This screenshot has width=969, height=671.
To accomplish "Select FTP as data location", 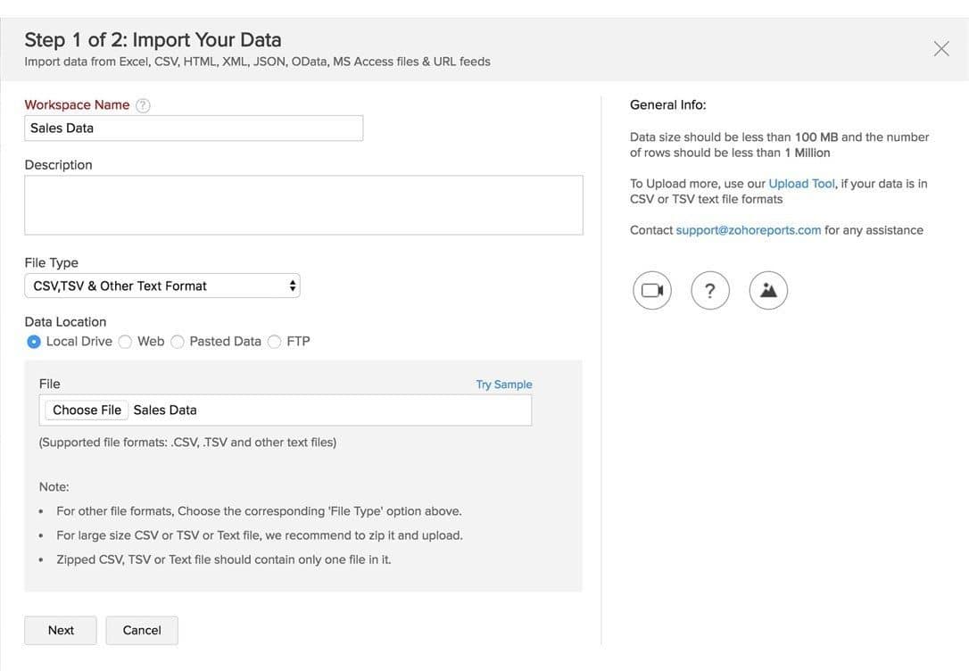I will (x=275, y=342).
